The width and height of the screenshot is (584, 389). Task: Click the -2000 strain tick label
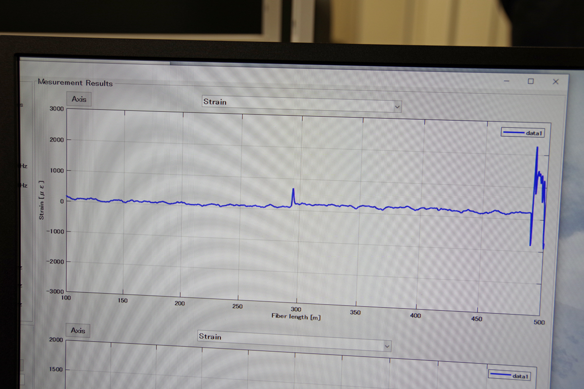coord(55,262)
